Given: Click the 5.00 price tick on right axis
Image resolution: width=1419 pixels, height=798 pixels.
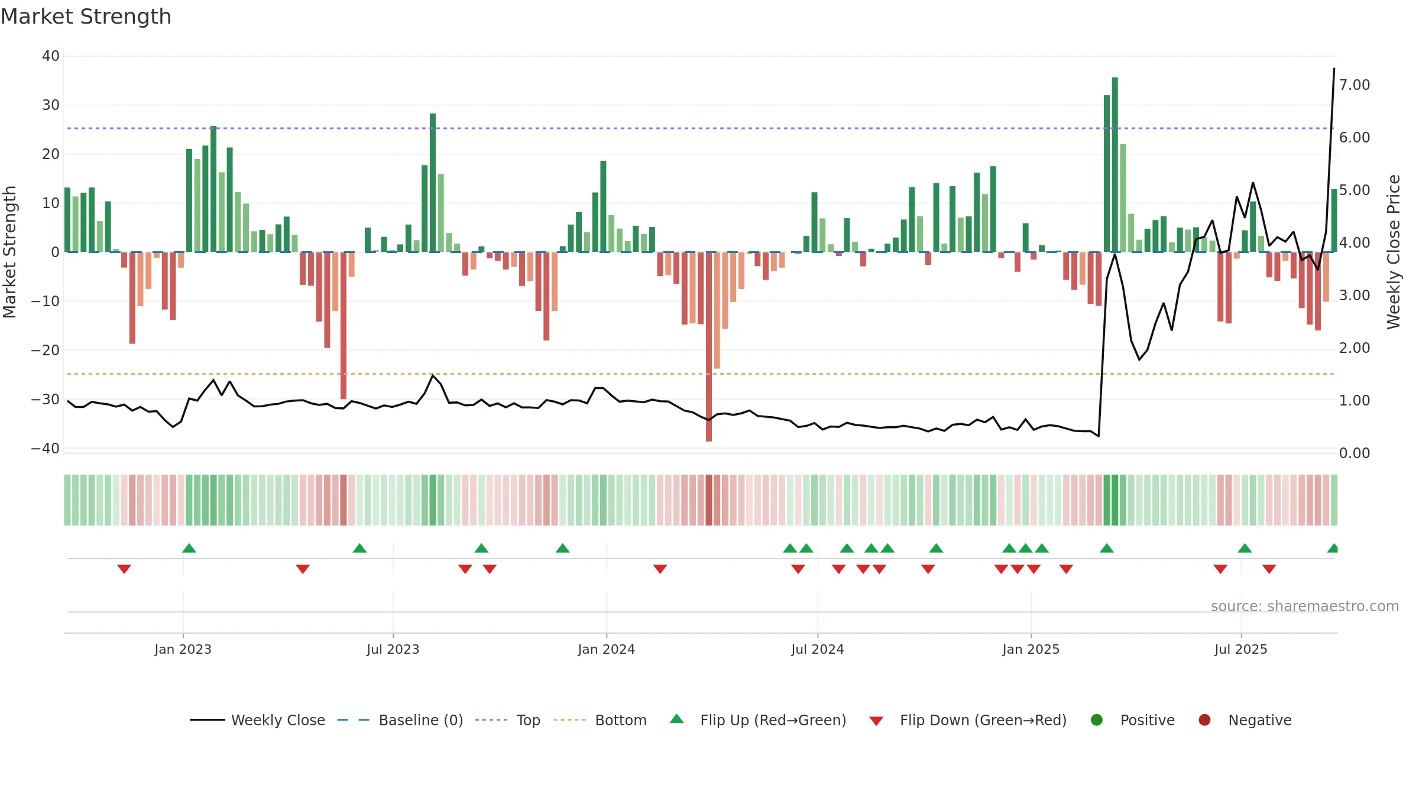Looking at the screenshot, I should point(1355,190).
